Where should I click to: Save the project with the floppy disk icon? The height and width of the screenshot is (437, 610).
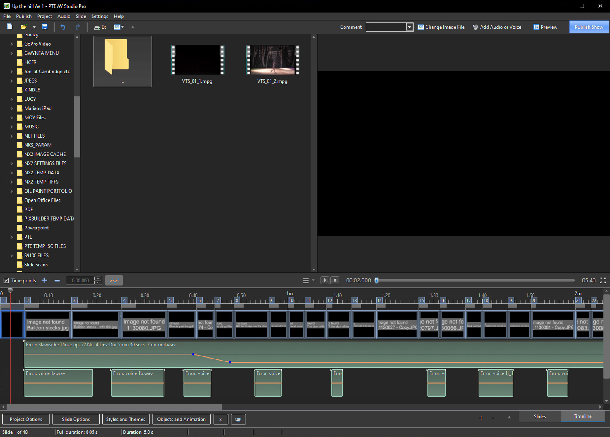coord(45,27)
